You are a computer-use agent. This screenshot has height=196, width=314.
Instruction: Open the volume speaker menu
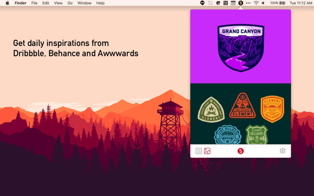tap(263, 3)
